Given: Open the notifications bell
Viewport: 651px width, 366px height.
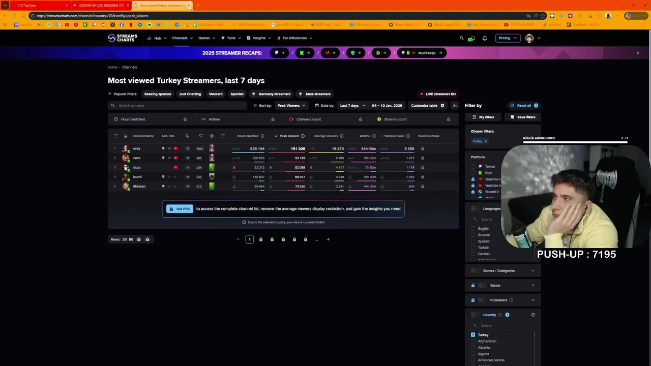Looking at the screenshot, I should coord(485,38).
